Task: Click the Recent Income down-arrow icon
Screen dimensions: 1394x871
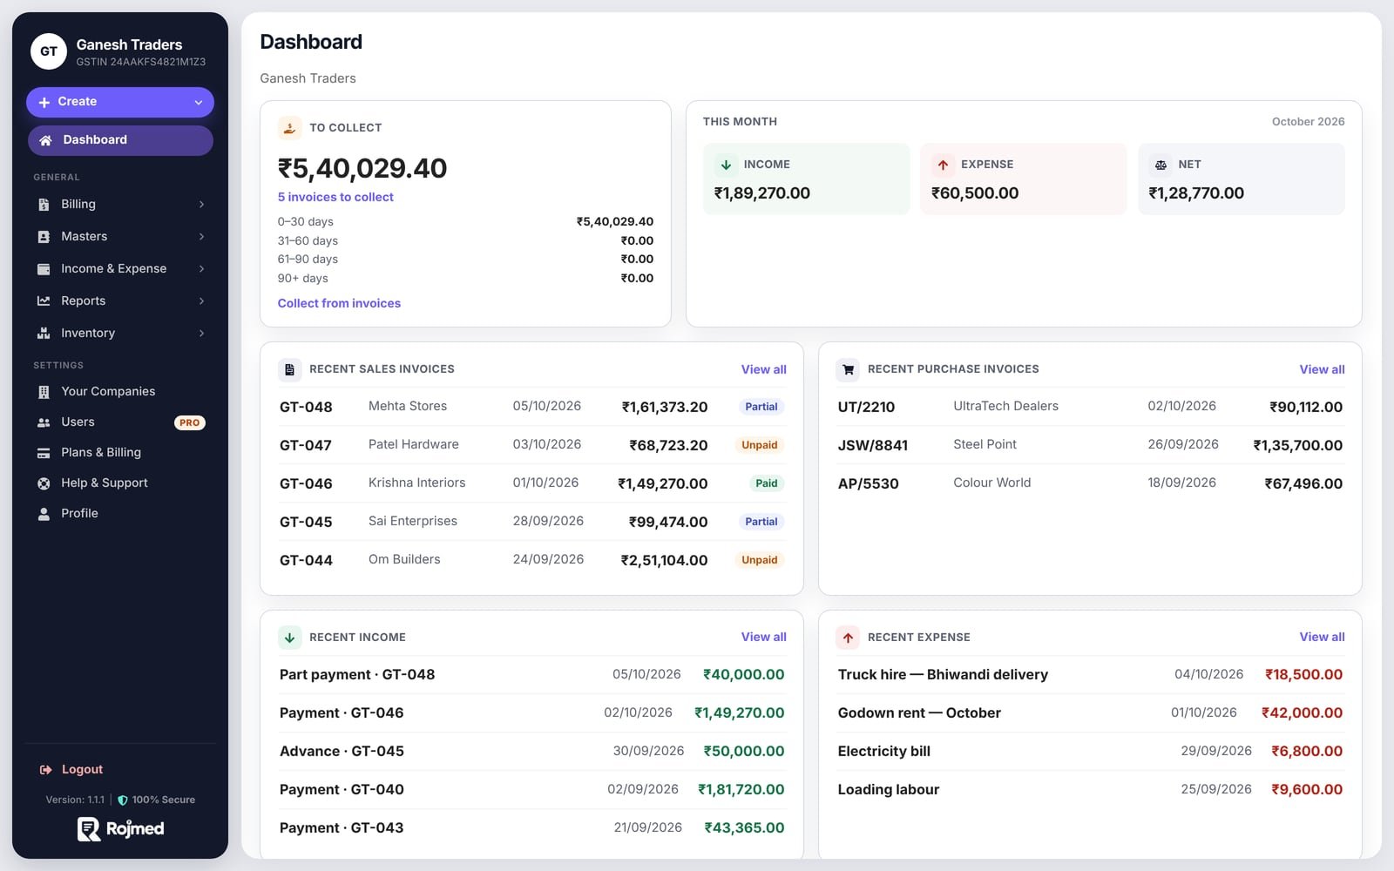Action: click(x=289, y=638)
